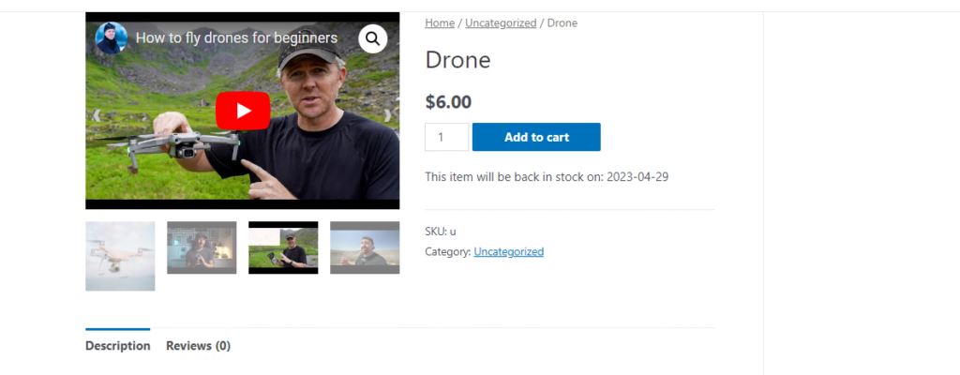
Task: Go to the previous gallery slide arrow
Action: pyautogui.click(x=96, y=115)
